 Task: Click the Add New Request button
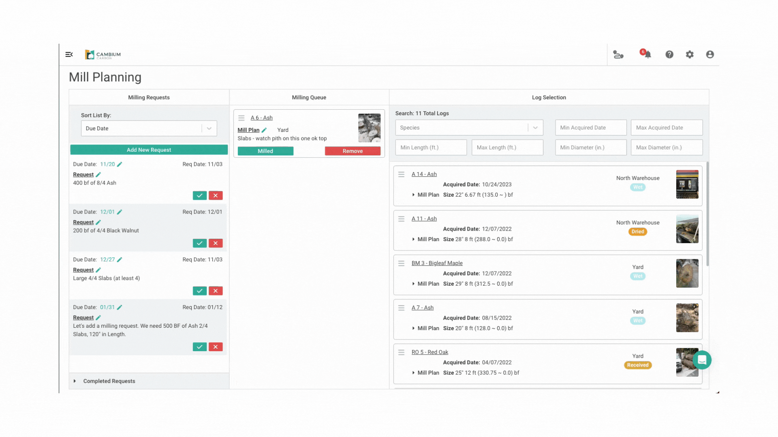(x=149, y=150)
